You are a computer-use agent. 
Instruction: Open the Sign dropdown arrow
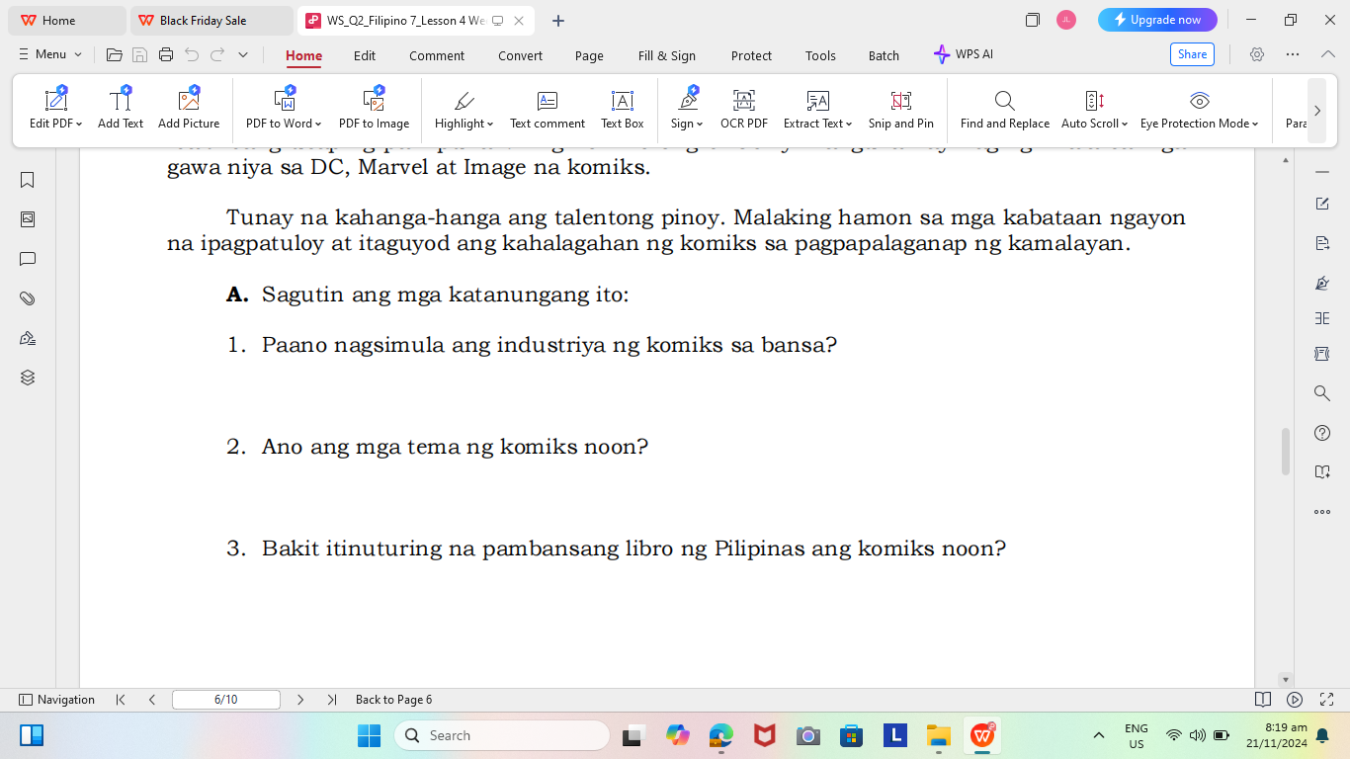(x=700, y=125)
